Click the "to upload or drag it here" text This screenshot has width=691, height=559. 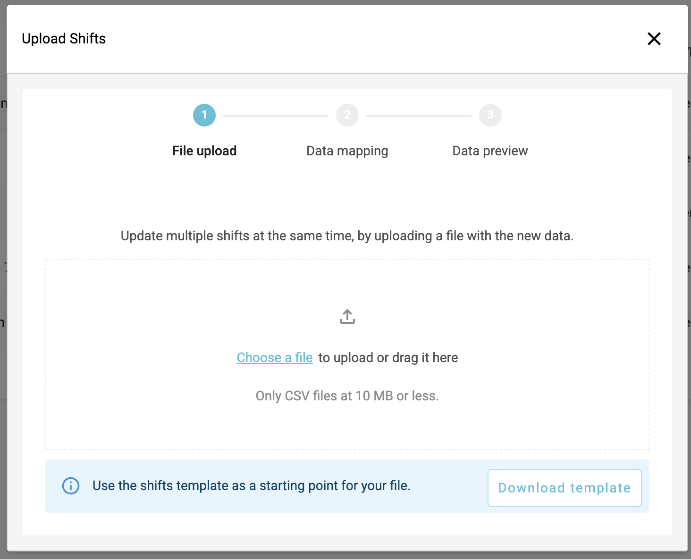[x=388, y=358]
